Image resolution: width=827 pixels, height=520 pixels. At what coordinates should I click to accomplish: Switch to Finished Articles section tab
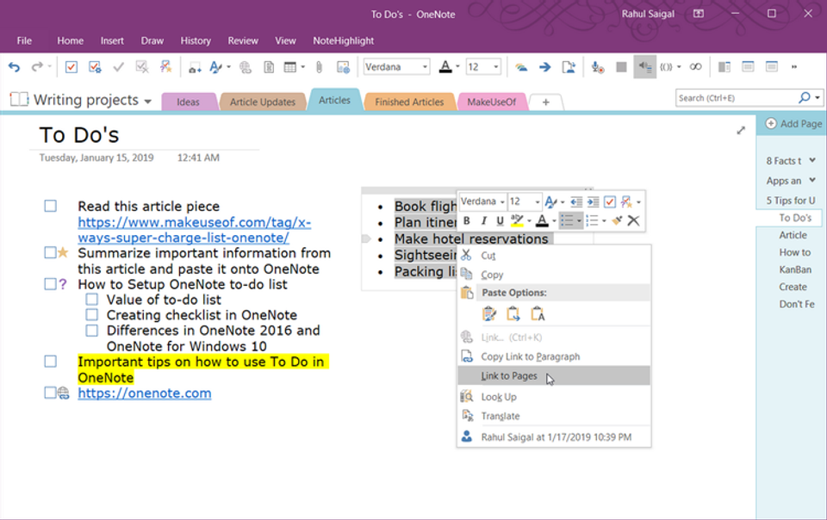409,102
